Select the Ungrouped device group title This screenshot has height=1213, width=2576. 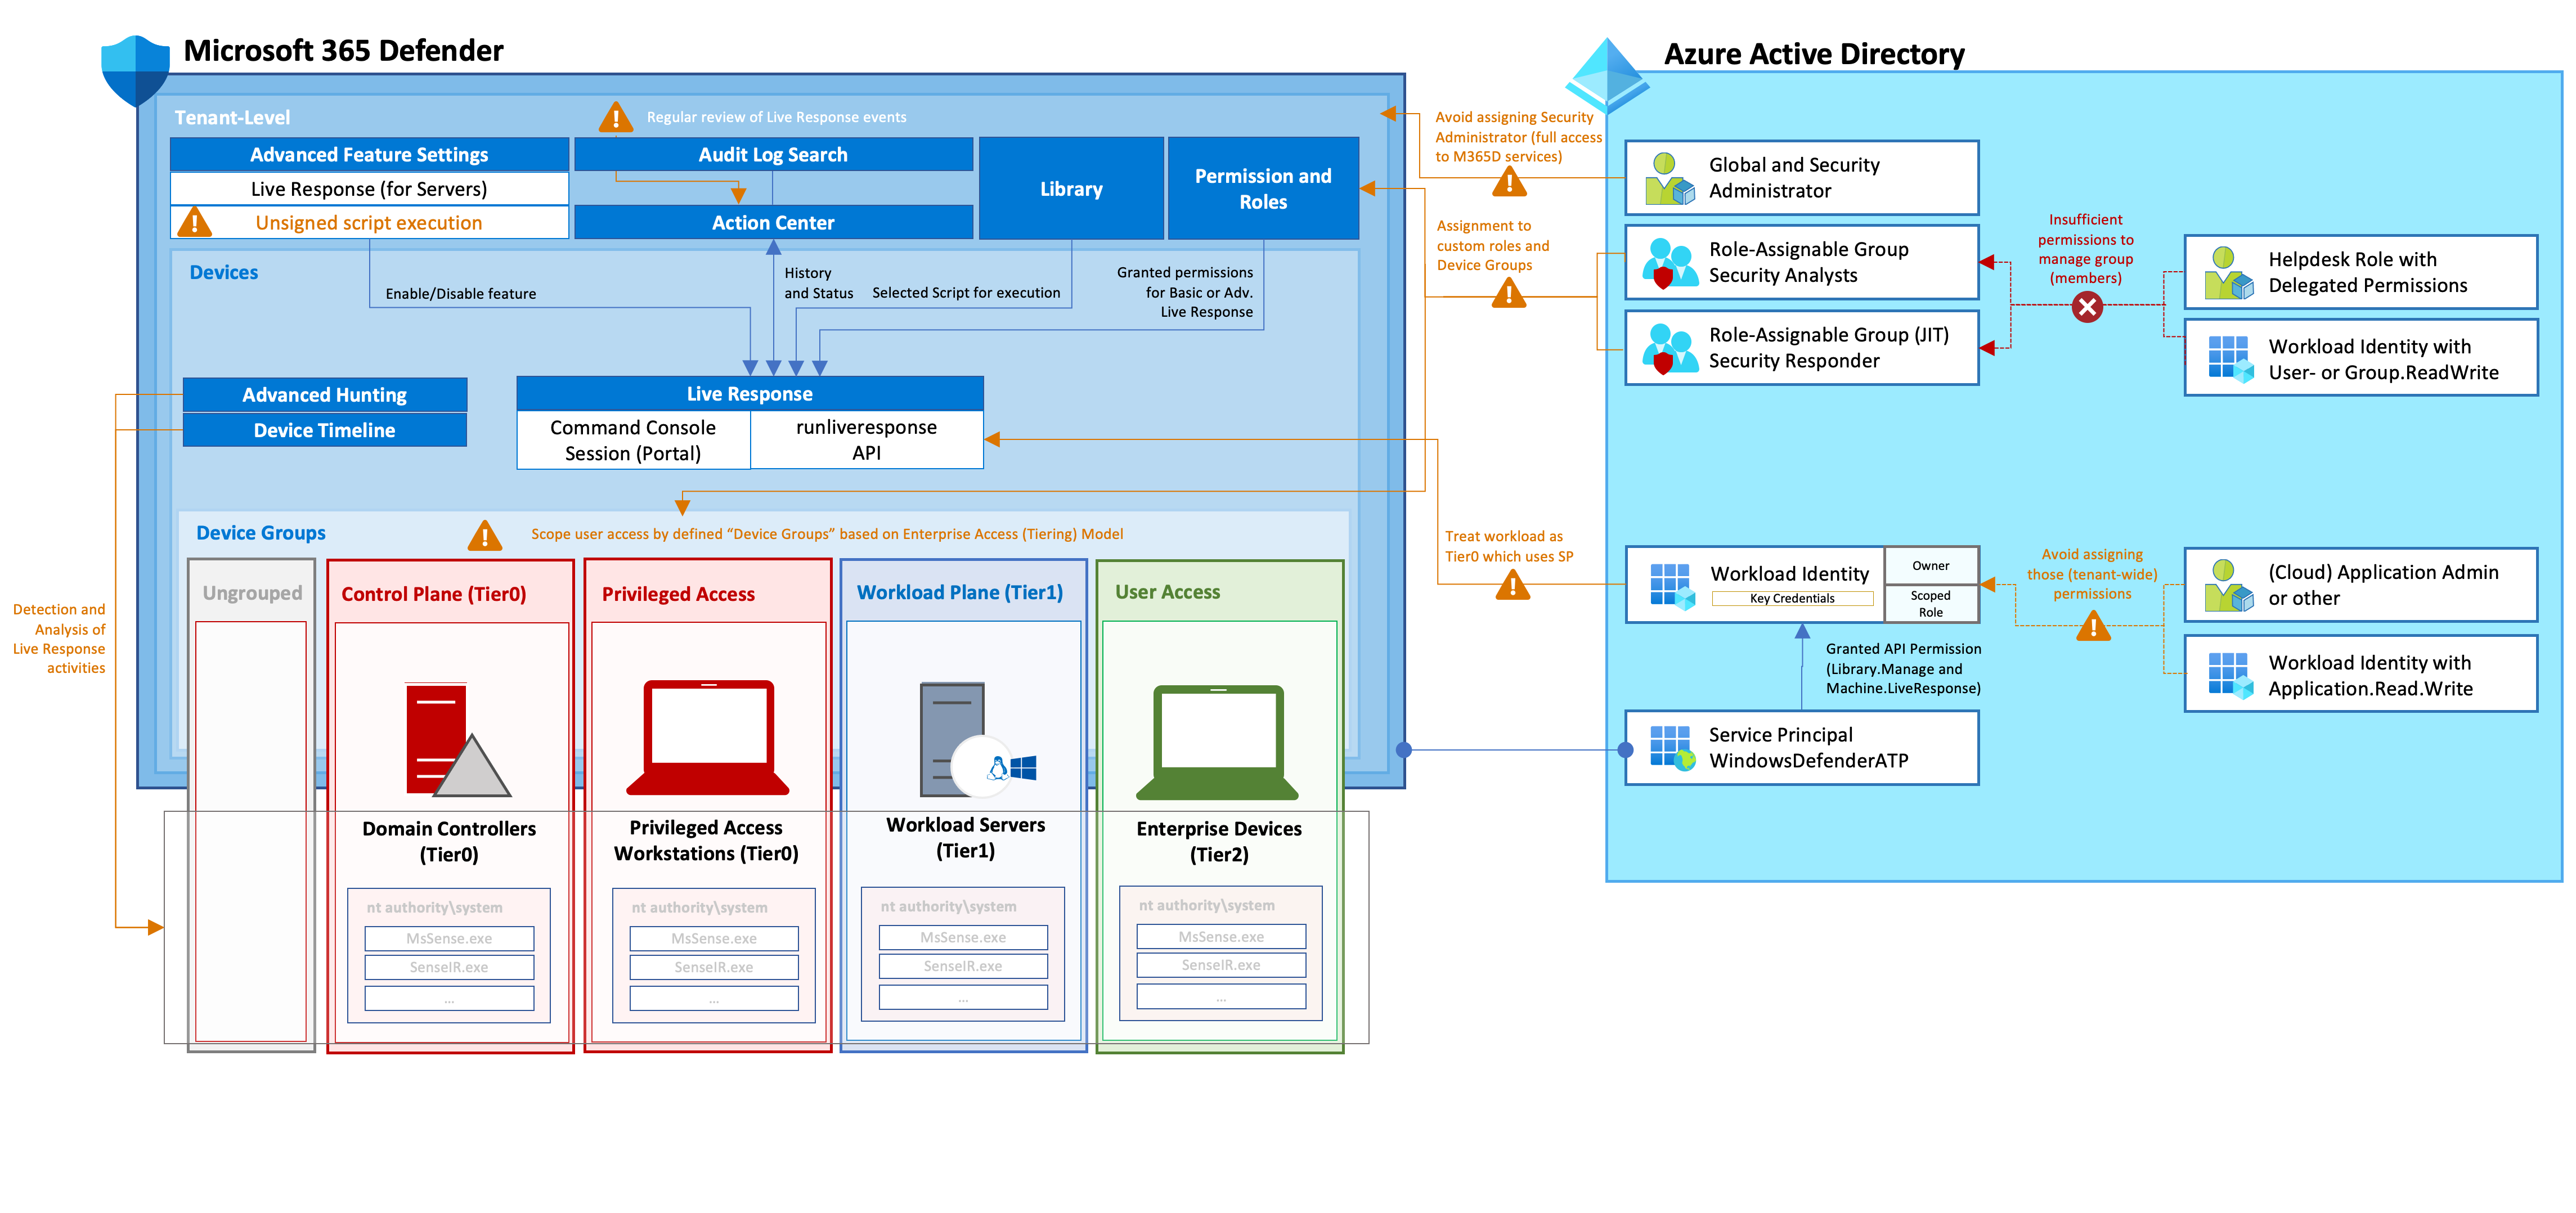(252, 593)
